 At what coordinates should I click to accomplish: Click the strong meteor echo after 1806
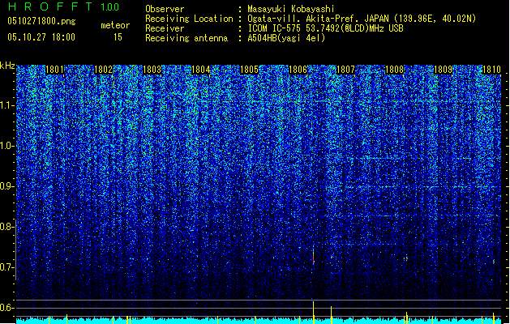[x=314, y=257]
